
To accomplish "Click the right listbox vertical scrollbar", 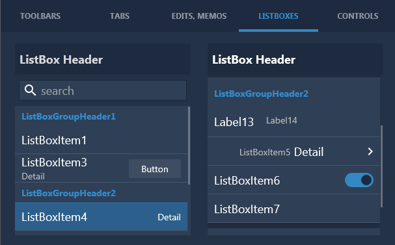I will click(381, 166).
